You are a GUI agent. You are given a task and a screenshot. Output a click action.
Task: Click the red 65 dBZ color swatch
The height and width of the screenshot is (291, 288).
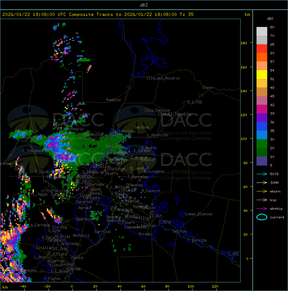point(262,48)
